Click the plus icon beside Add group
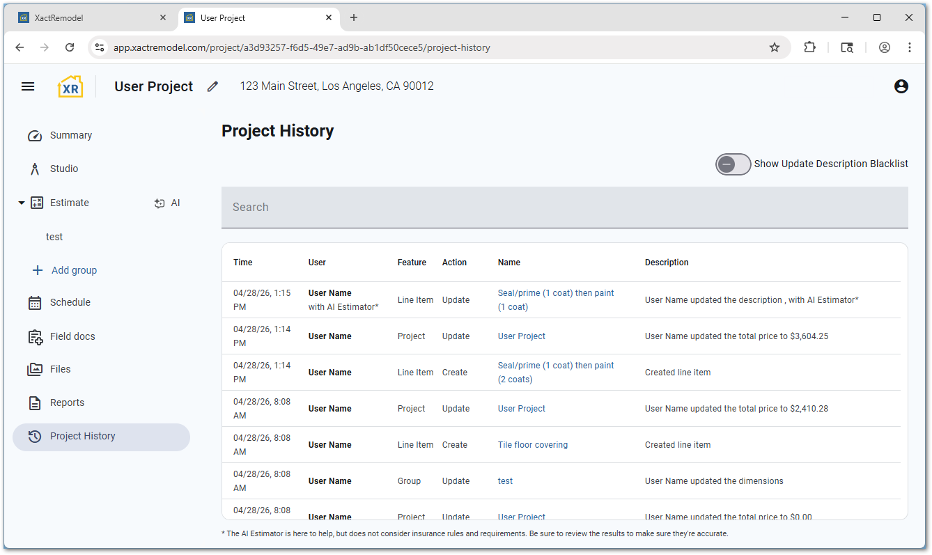Screen dimensions: 932x555 click(x=38, y=270)
